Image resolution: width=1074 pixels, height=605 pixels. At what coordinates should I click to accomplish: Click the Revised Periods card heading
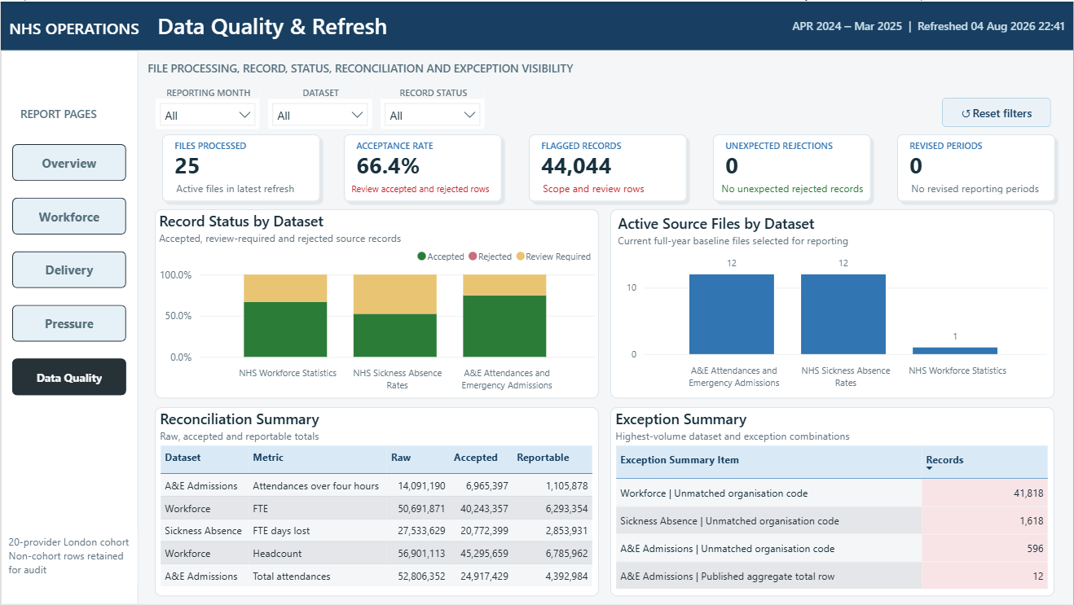coord(946,146)
